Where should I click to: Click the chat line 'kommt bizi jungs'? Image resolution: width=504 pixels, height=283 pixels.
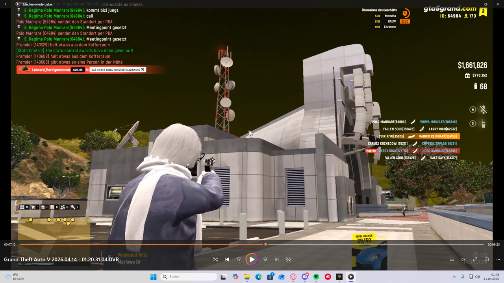(x=102, y=10)
